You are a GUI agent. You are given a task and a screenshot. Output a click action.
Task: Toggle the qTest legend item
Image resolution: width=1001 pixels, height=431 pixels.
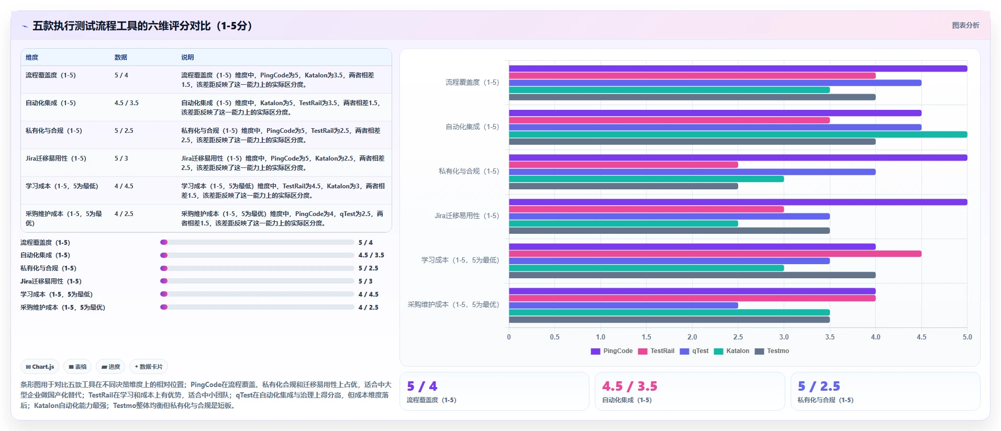click(694, 351)
